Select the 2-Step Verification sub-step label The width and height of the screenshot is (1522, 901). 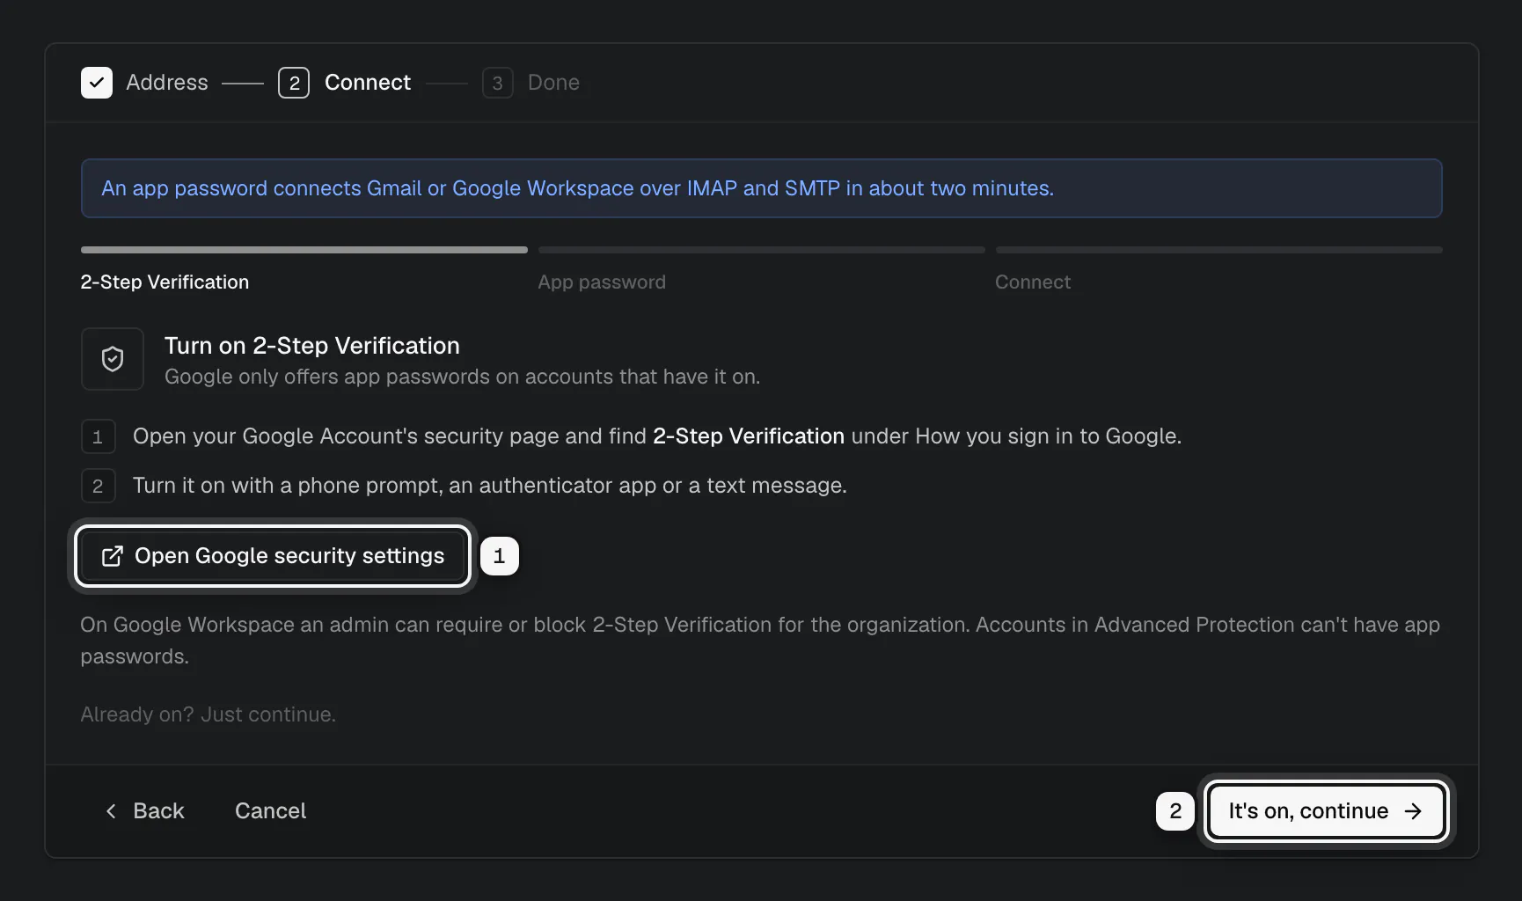click(165, 282)
